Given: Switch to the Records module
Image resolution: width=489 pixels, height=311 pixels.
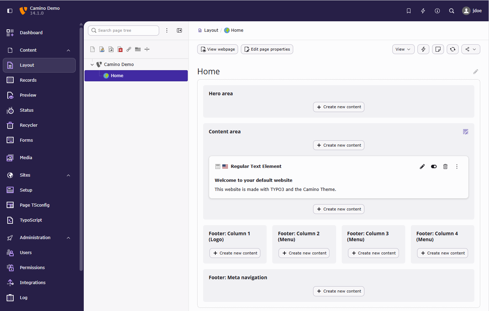Looking at the screenshot, I should (x=28, y=80).
